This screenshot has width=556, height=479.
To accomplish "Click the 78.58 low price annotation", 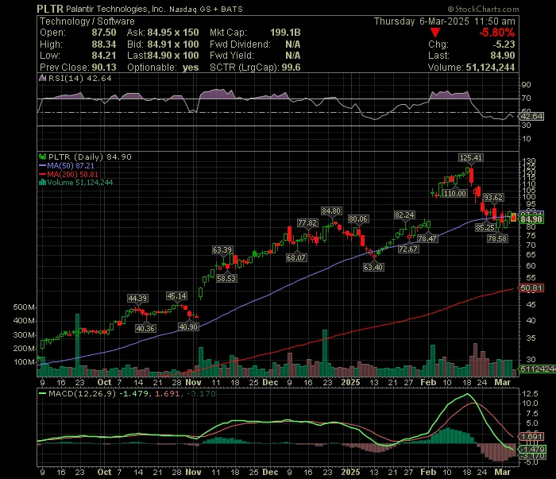I will click(x=497, y=239).
